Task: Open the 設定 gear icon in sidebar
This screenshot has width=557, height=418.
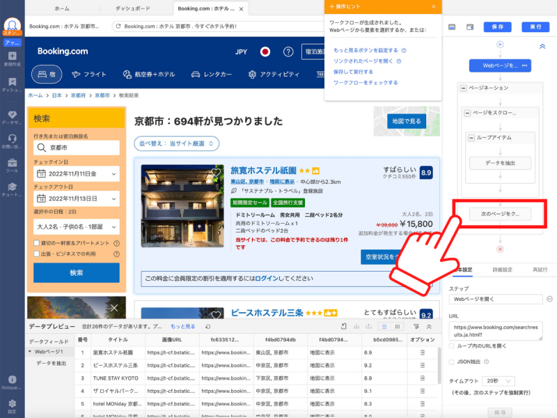Action: click(x=12, y=403)
